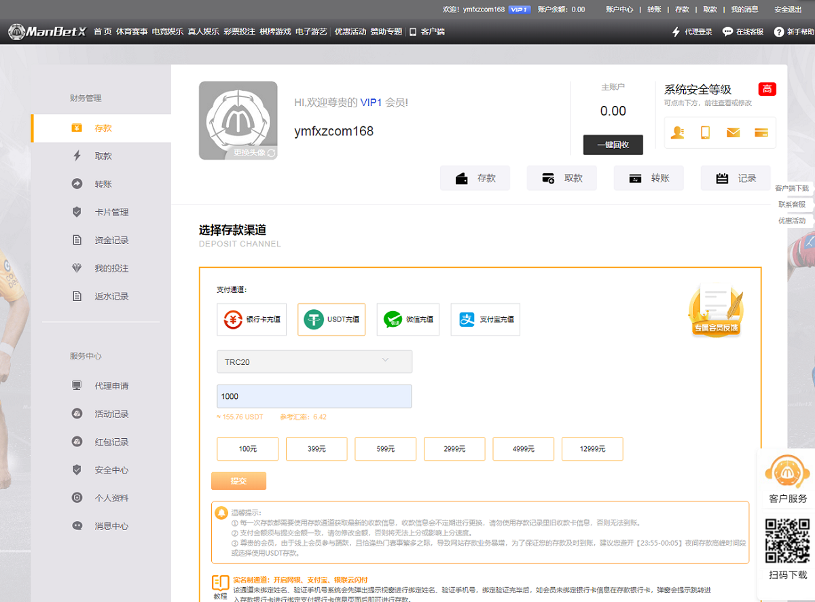Select WeChat recharge payment channel
Image resolution: width=815 pixels, height=602 pixels.
click(x=407, y=319)
